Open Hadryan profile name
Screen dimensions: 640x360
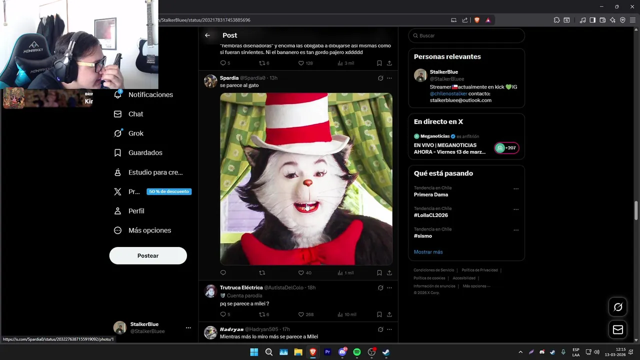pos(231,329)
